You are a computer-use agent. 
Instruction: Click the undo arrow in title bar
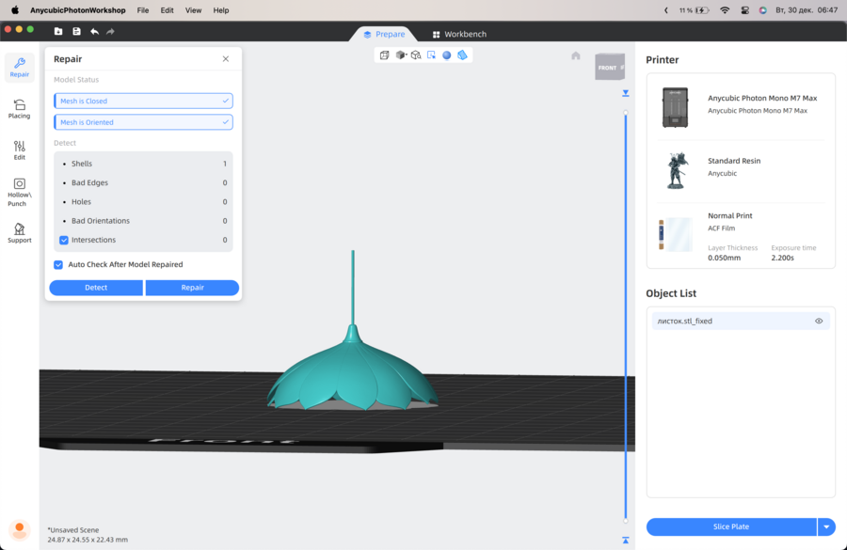pyautogui.click(x=94, y=31)
